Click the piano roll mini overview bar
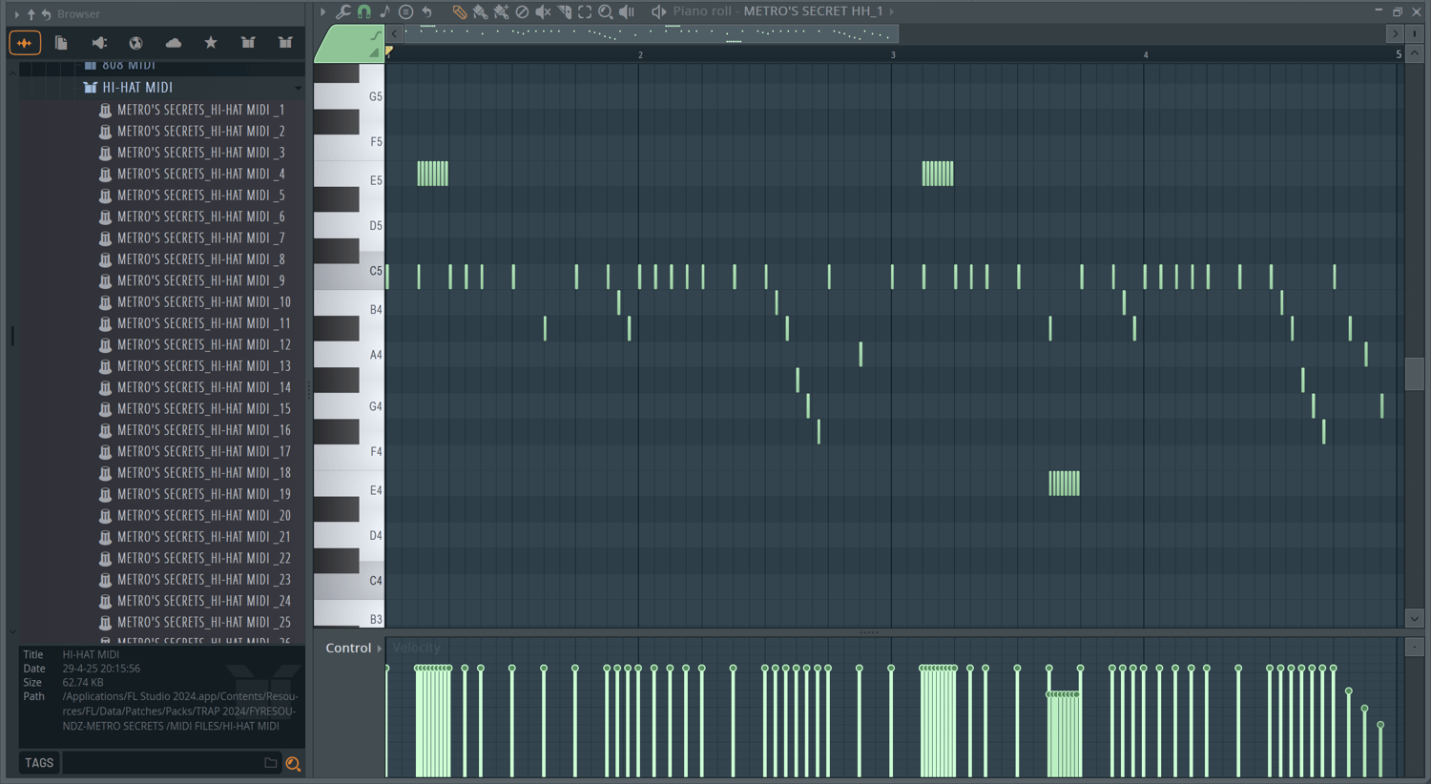 (x=650, y=34)
